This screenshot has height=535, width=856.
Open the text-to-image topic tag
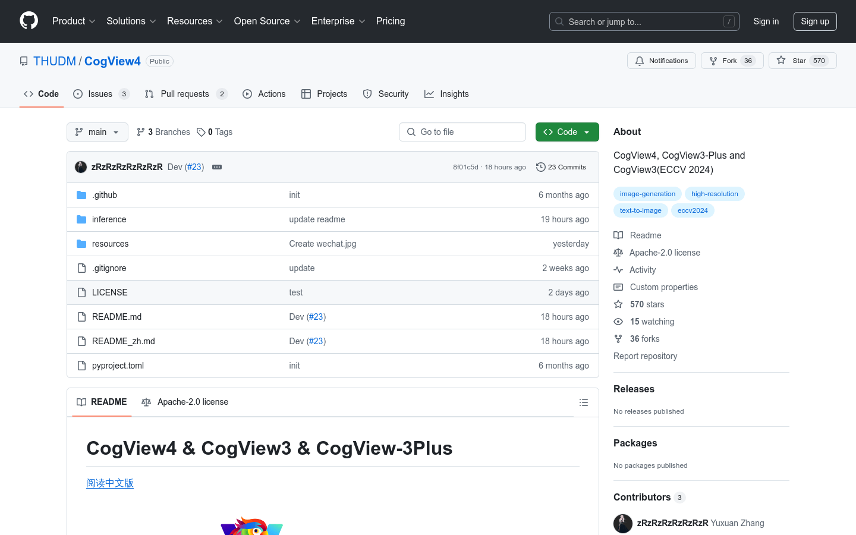[640, 210]
